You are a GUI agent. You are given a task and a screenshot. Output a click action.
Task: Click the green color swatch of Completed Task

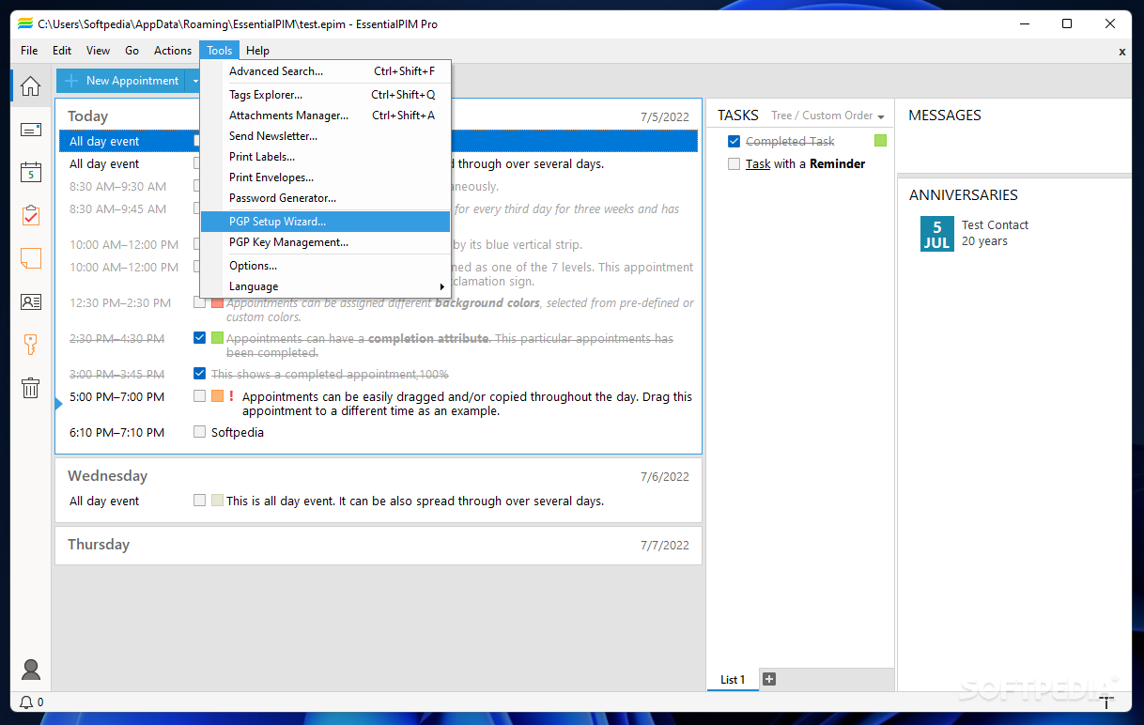click(x=880, y=141)
